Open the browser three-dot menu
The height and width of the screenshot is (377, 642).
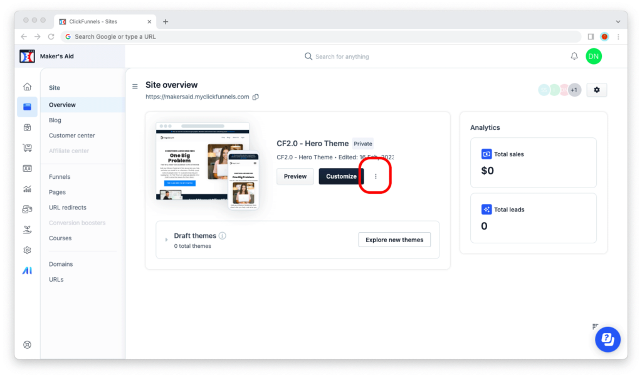618,36
